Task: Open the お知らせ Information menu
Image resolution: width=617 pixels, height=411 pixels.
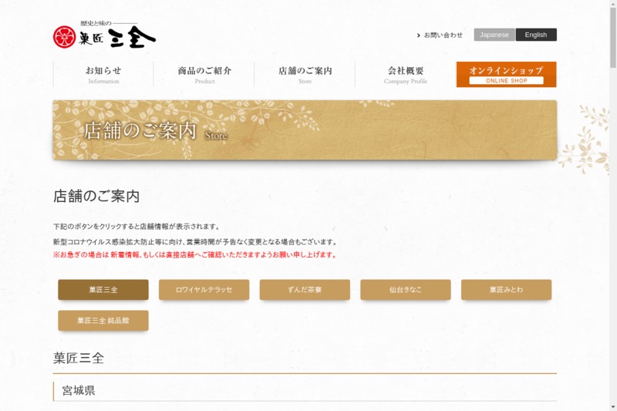Action: point(103,74)
